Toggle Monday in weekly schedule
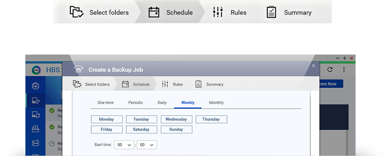 click(106, 119)
